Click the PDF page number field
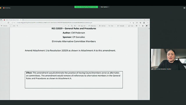This screenshot has width=186, height=105. tap(10, 26)
